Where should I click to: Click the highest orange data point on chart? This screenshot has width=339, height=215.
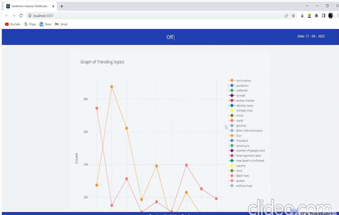pos(112,86)
